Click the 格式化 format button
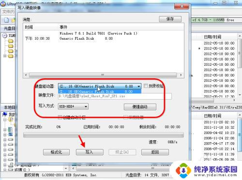This screenshot has width=242, height=180. click(x=56, y=152)
